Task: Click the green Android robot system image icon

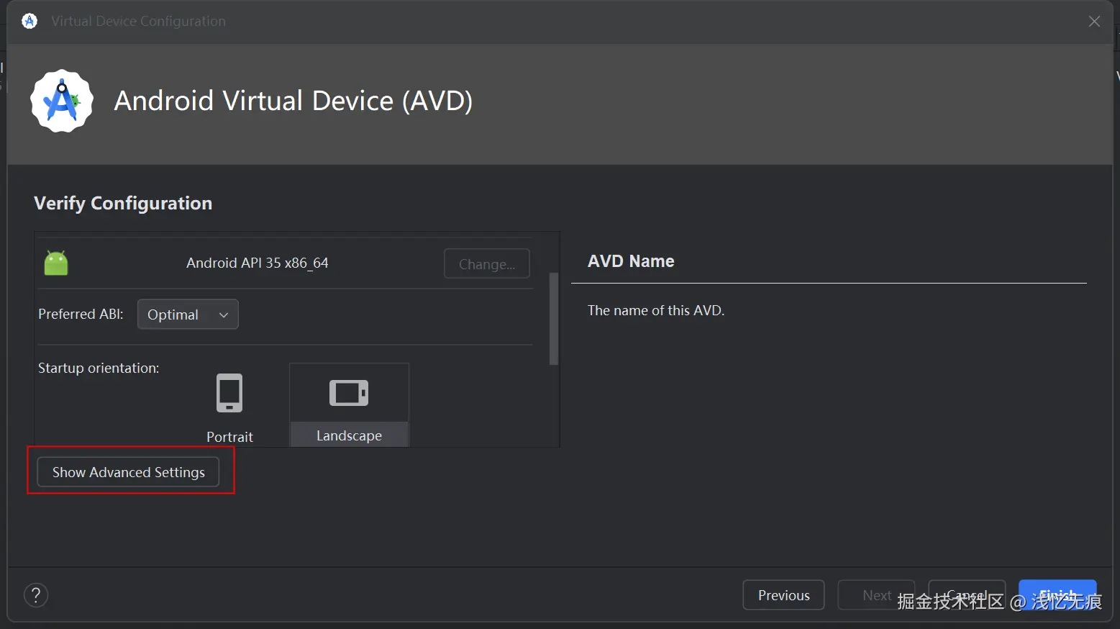Action: pos(56,263)
